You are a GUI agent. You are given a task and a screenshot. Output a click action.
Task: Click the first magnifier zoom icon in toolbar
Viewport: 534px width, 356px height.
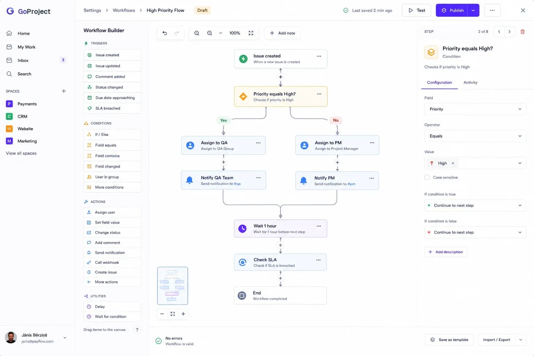point(197,33)
